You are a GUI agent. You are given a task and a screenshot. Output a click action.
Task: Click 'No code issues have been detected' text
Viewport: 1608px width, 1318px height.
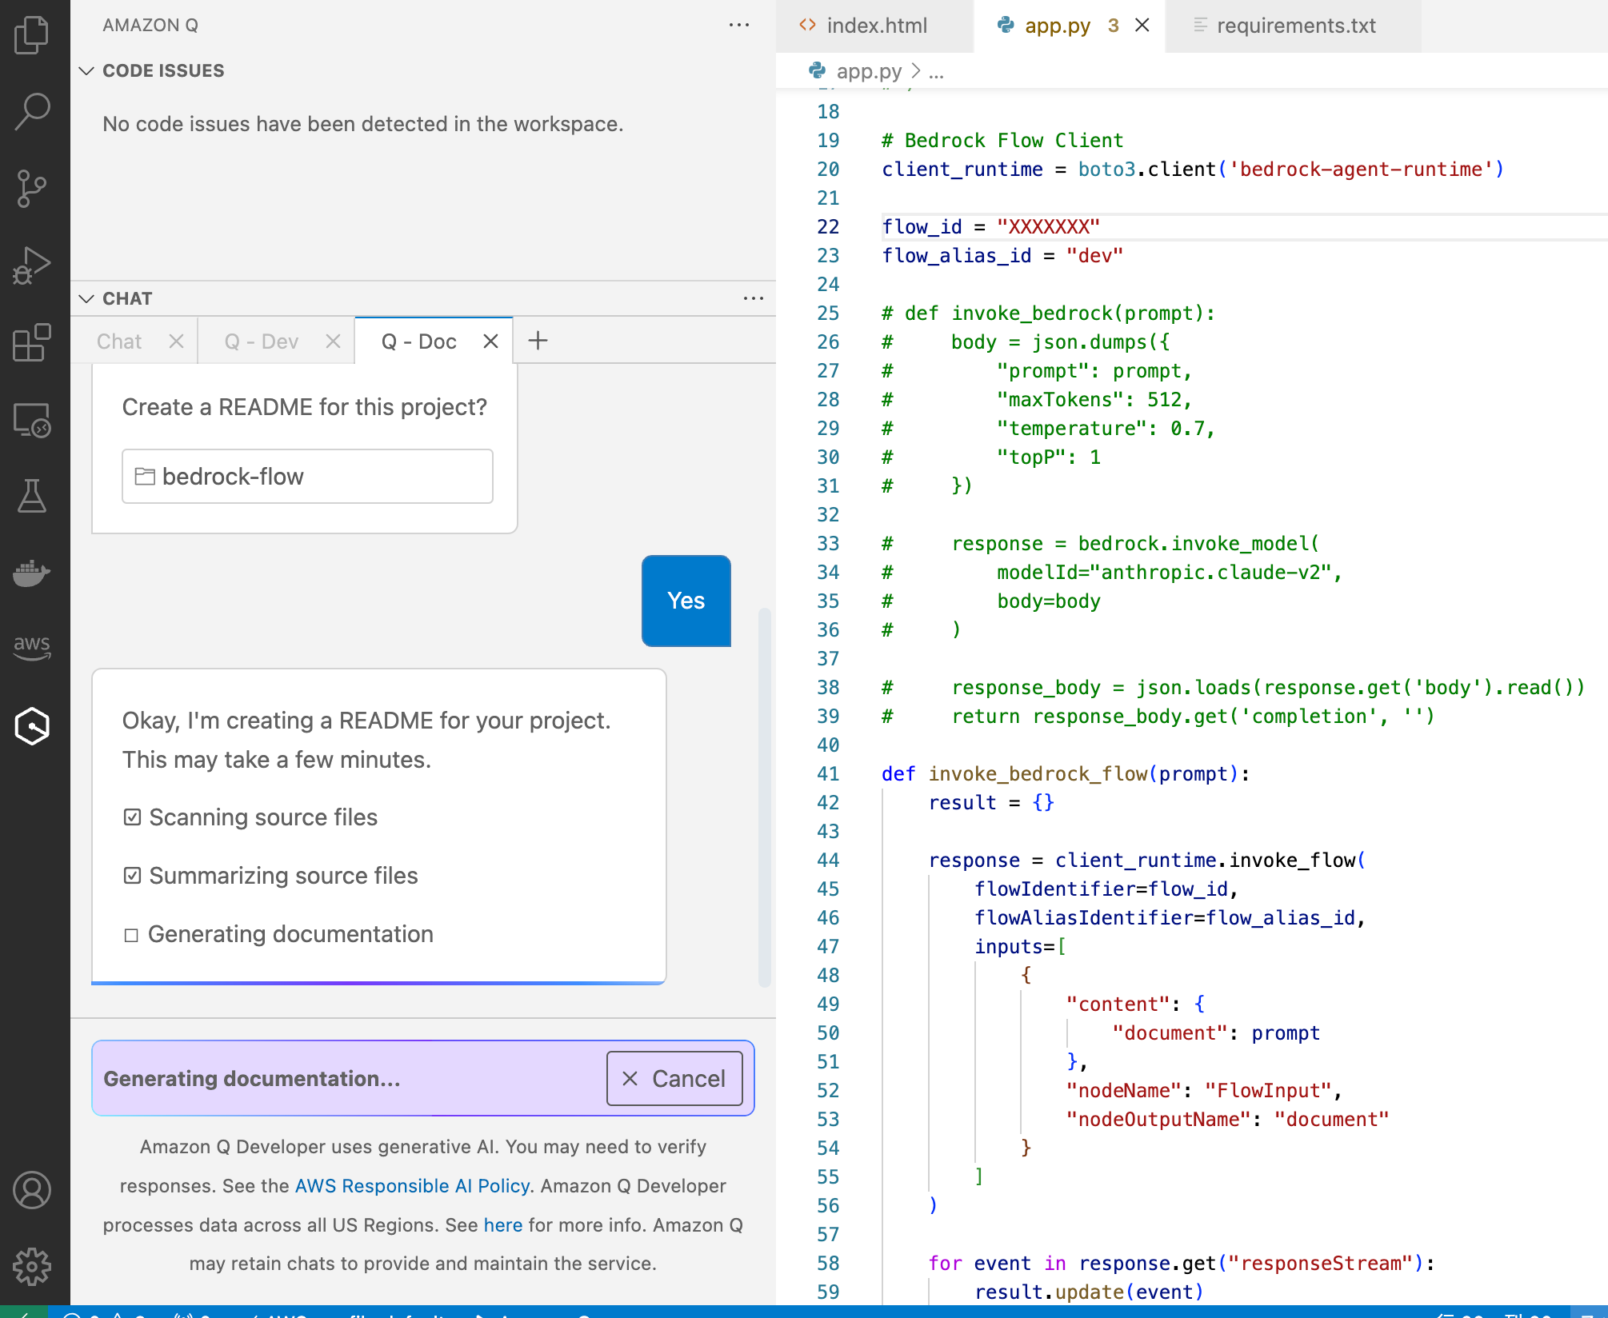363,124
